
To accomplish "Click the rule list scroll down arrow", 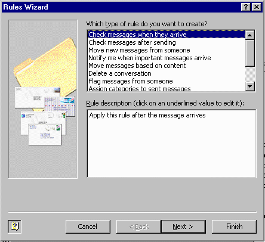I will tap(250, 86).
